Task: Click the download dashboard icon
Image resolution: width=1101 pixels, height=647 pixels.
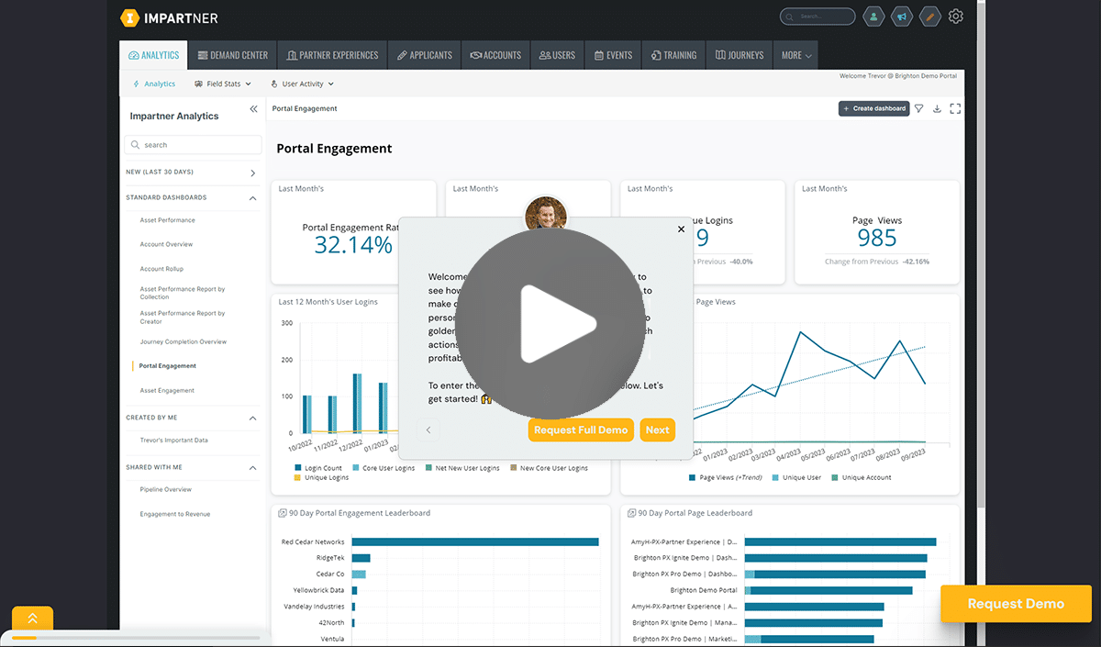Action: 937,108
